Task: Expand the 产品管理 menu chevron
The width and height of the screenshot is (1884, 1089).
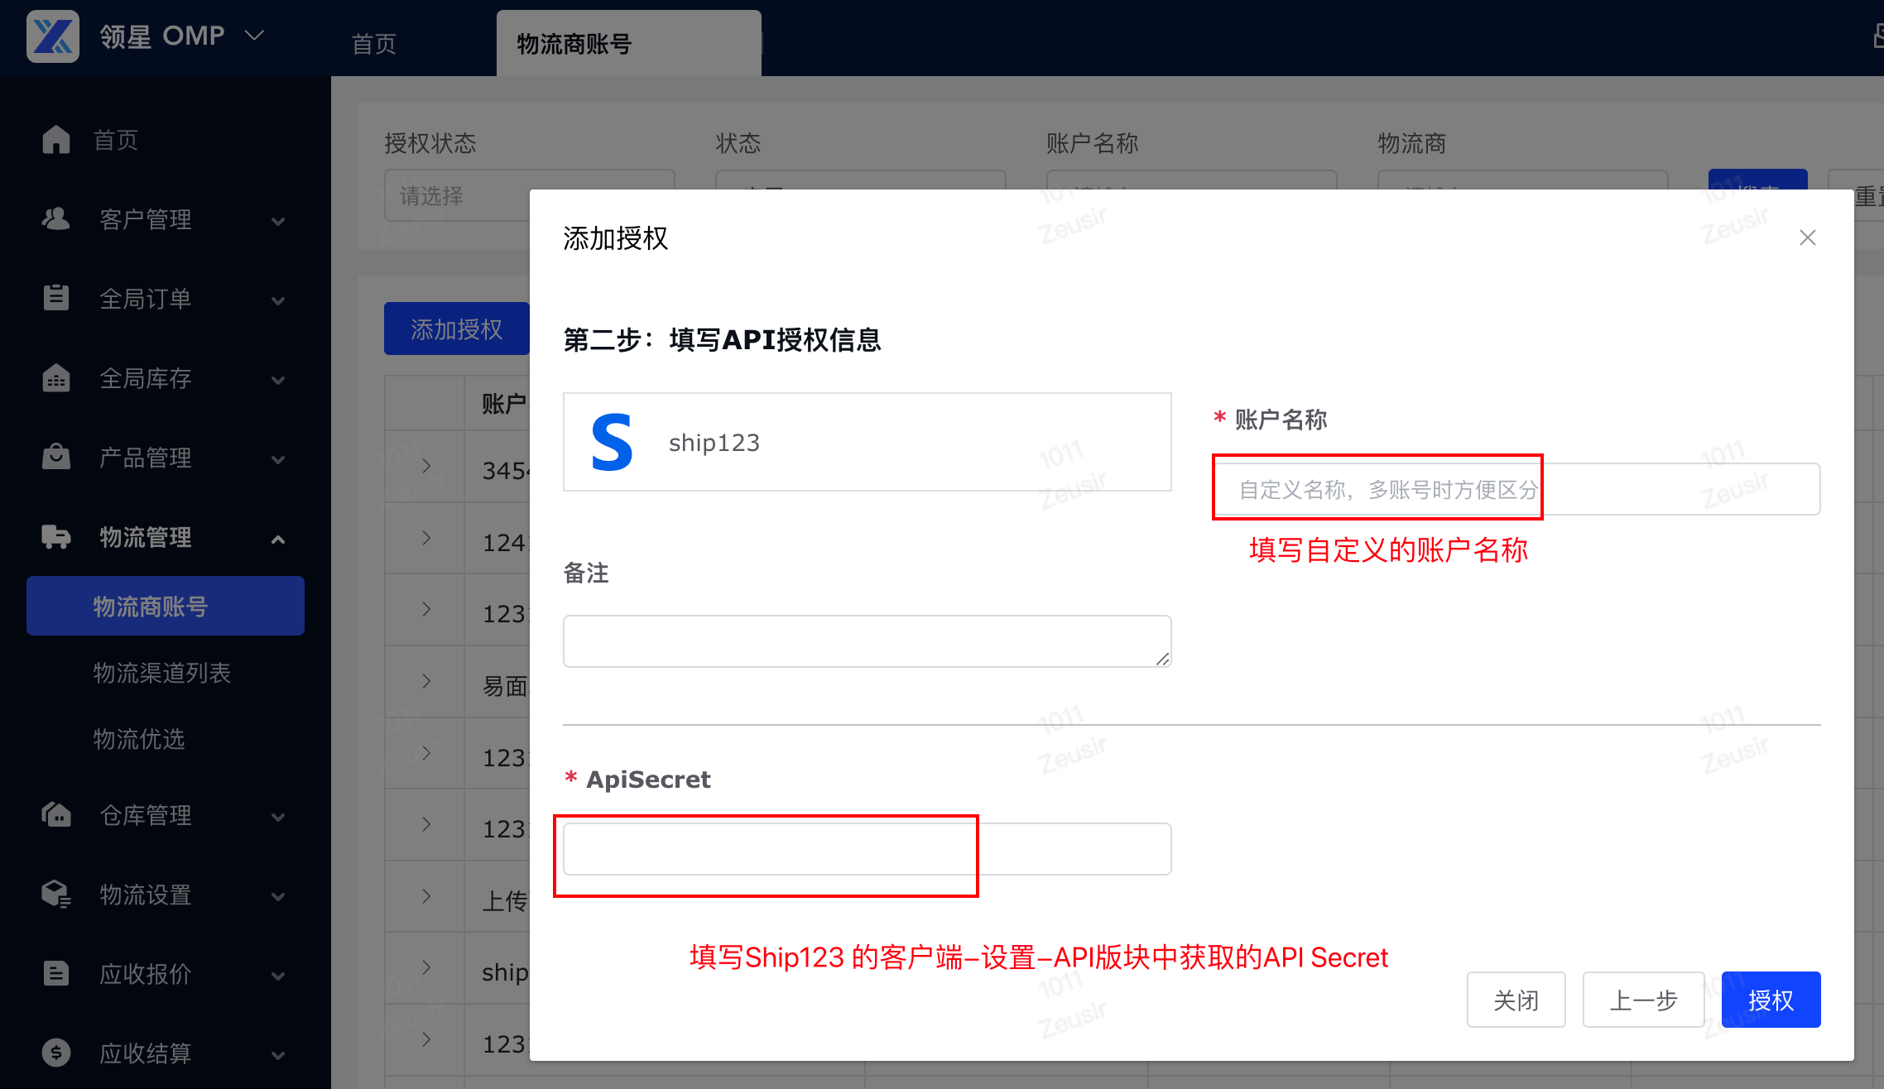Action: coord(278,459)
